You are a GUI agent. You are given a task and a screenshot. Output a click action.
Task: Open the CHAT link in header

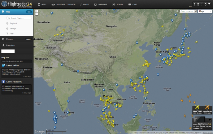(x=135, y=4)
